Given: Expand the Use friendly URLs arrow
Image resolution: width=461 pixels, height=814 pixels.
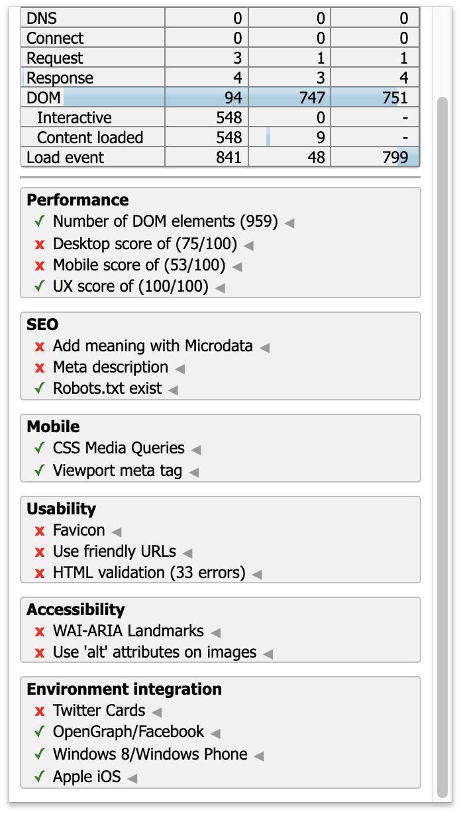Looking at the screenshot, I should tap(187, 553).
